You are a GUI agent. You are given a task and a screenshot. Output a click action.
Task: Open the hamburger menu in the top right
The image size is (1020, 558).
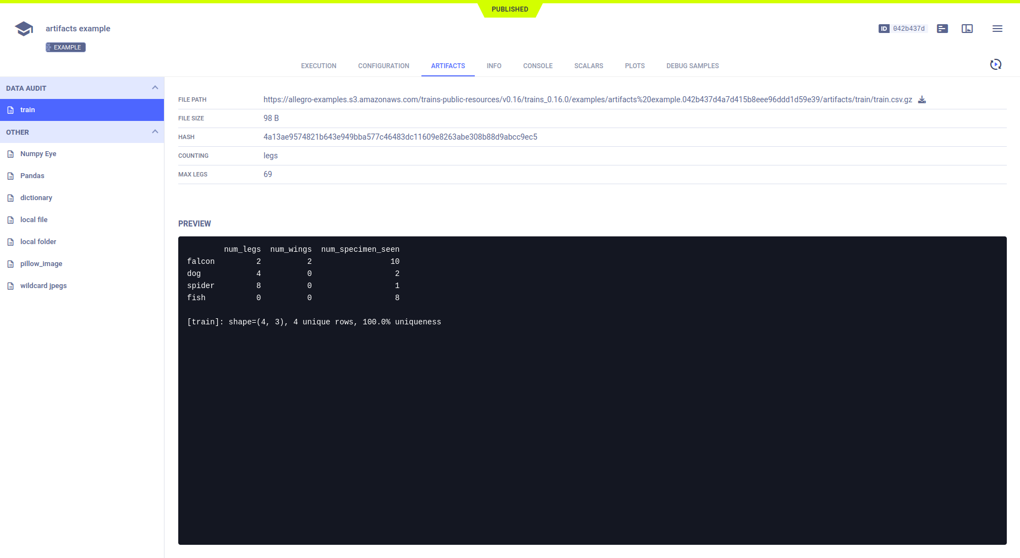[997, 29]
